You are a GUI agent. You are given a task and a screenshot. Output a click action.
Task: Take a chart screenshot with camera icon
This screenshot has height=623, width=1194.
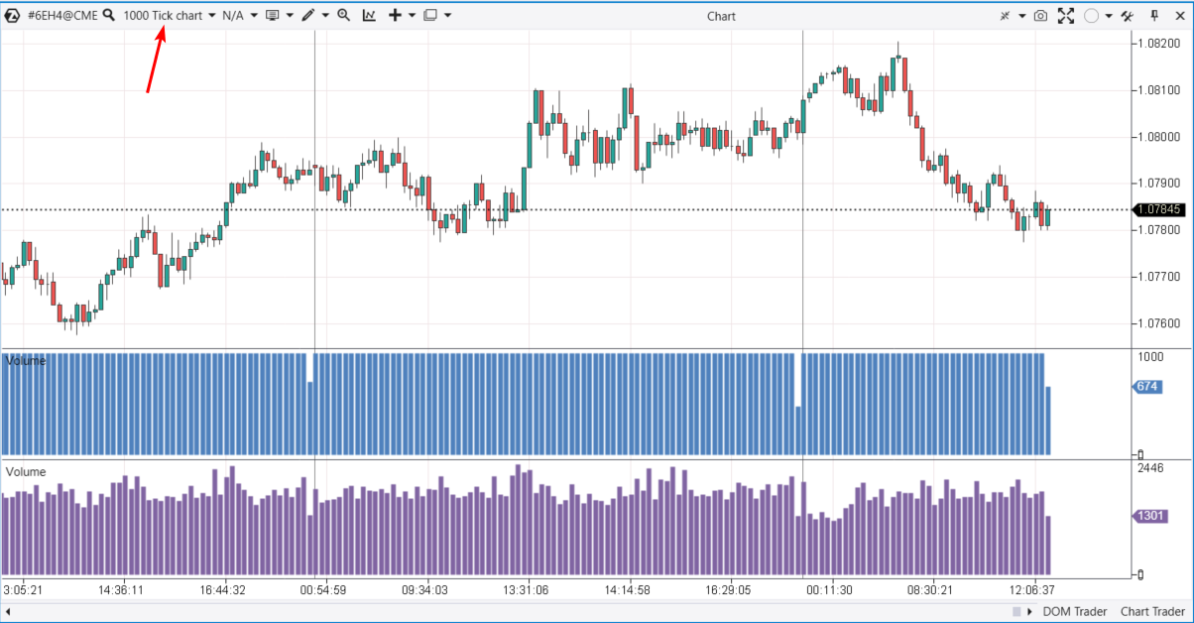click(x=1040, y=16)
